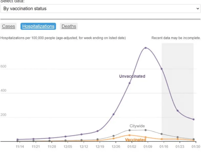Click the Vaccinated data point at 01/02
Viewport: 205px width, 152px height.
(x=130, y=135)
